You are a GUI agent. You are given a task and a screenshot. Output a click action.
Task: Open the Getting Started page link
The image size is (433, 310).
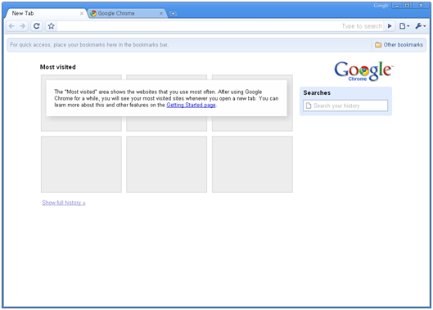[x=191, y=105]
